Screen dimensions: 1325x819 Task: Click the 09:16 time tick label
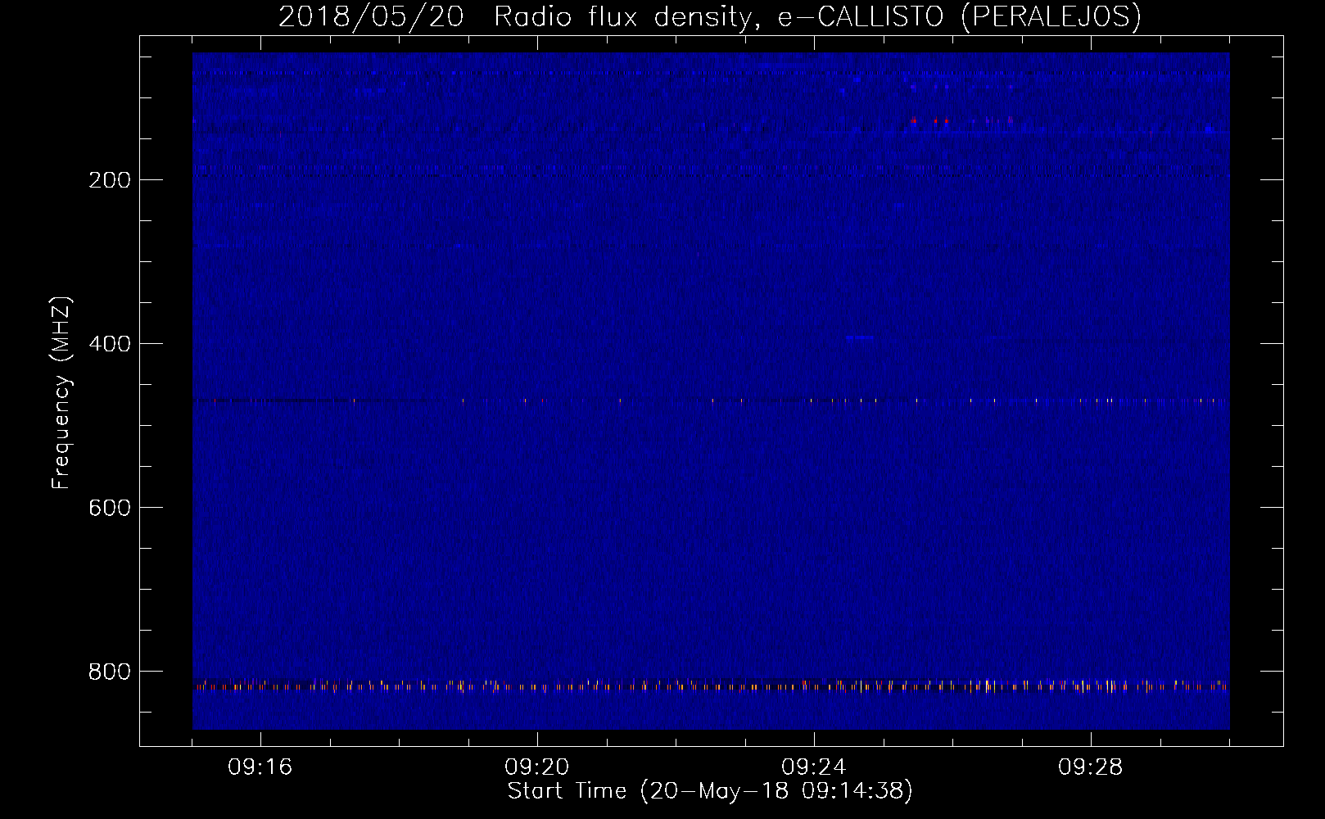(x=260, y=767)
